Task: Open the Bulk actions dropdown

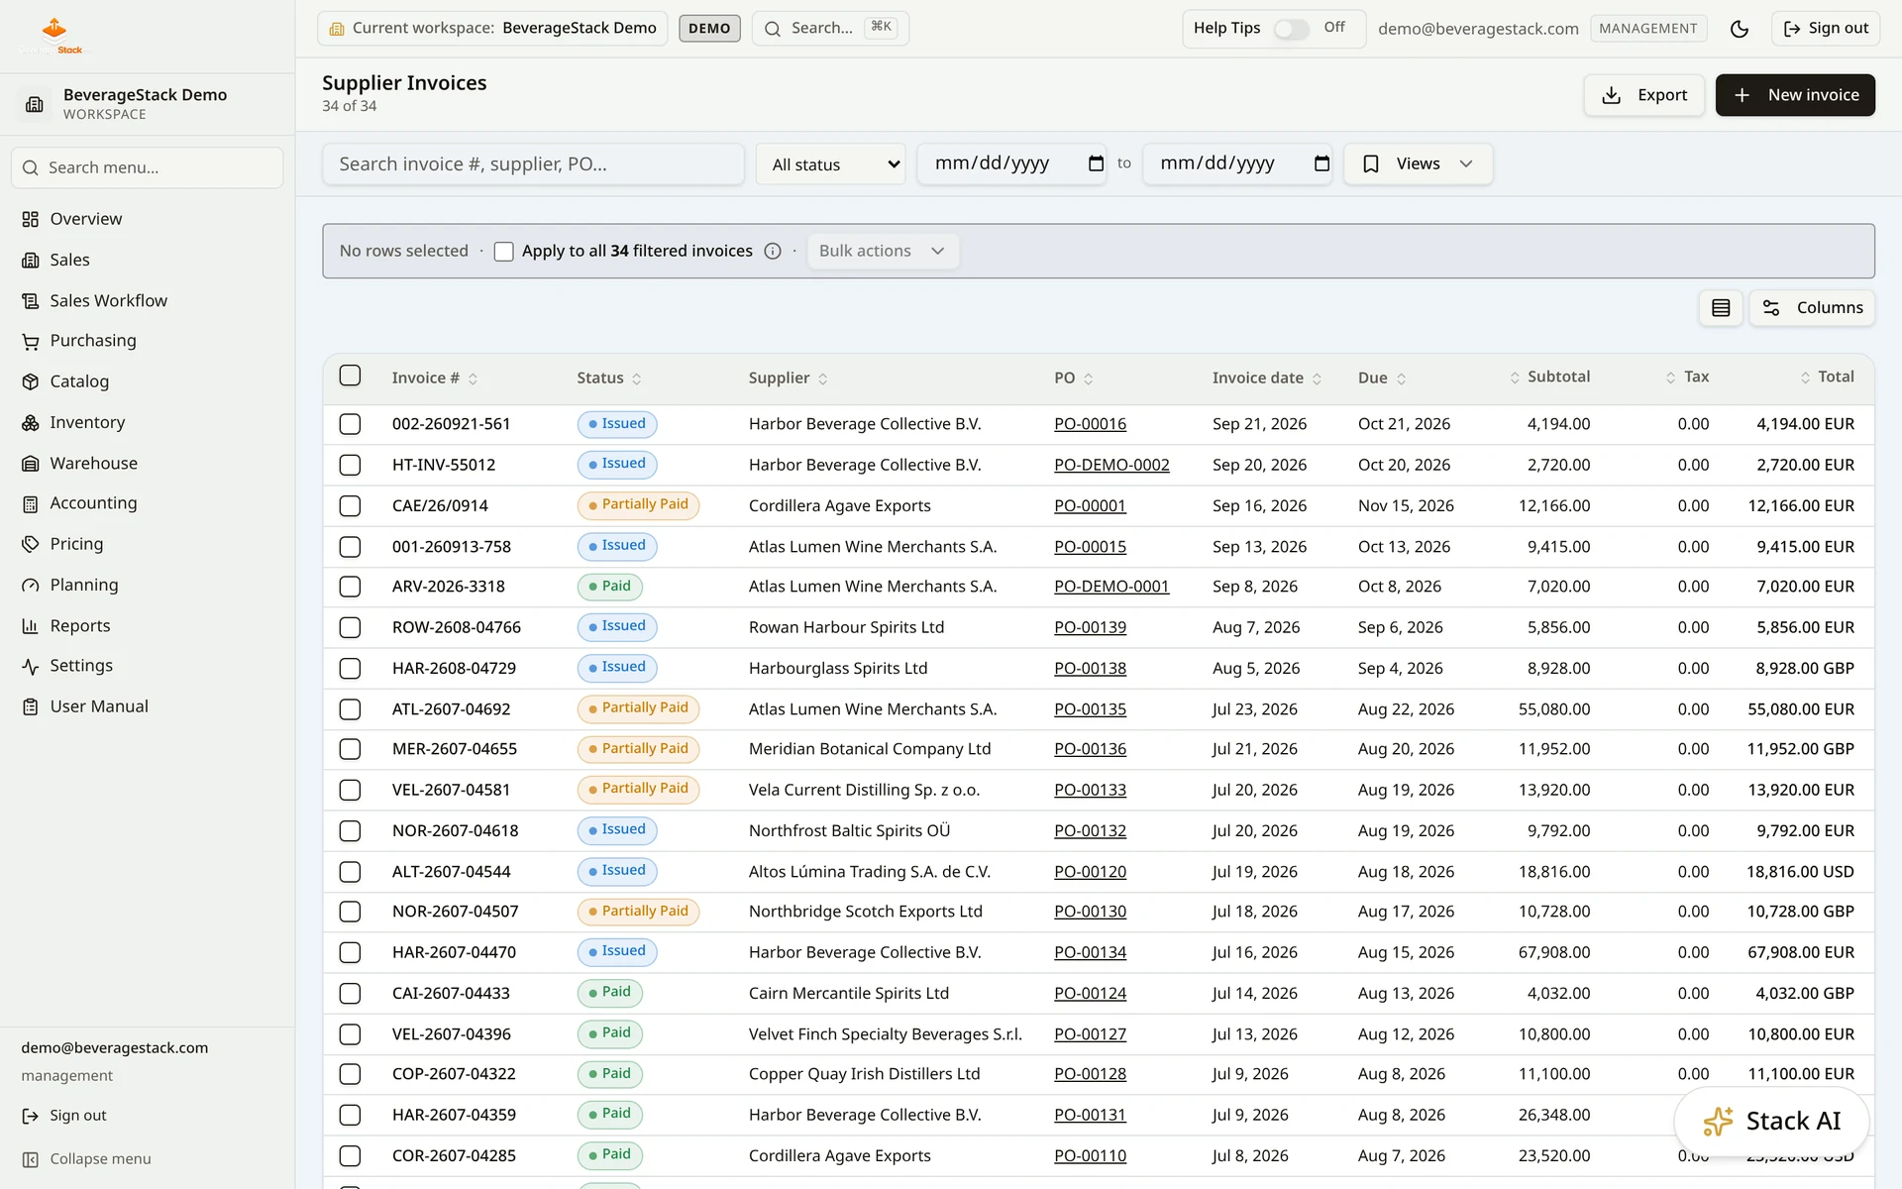Action: pos(882,252)
